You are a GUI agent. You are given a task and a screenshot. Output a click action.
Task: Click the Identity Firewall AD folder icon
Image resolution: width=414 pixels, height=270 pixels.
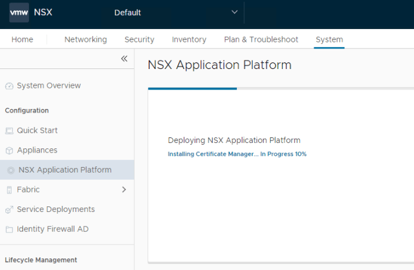[x=9, y=229]
